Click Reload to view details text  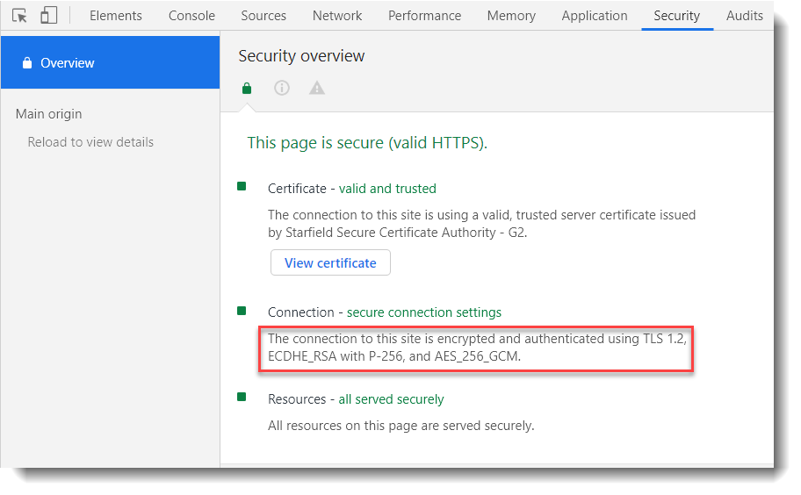coord(90,142)
